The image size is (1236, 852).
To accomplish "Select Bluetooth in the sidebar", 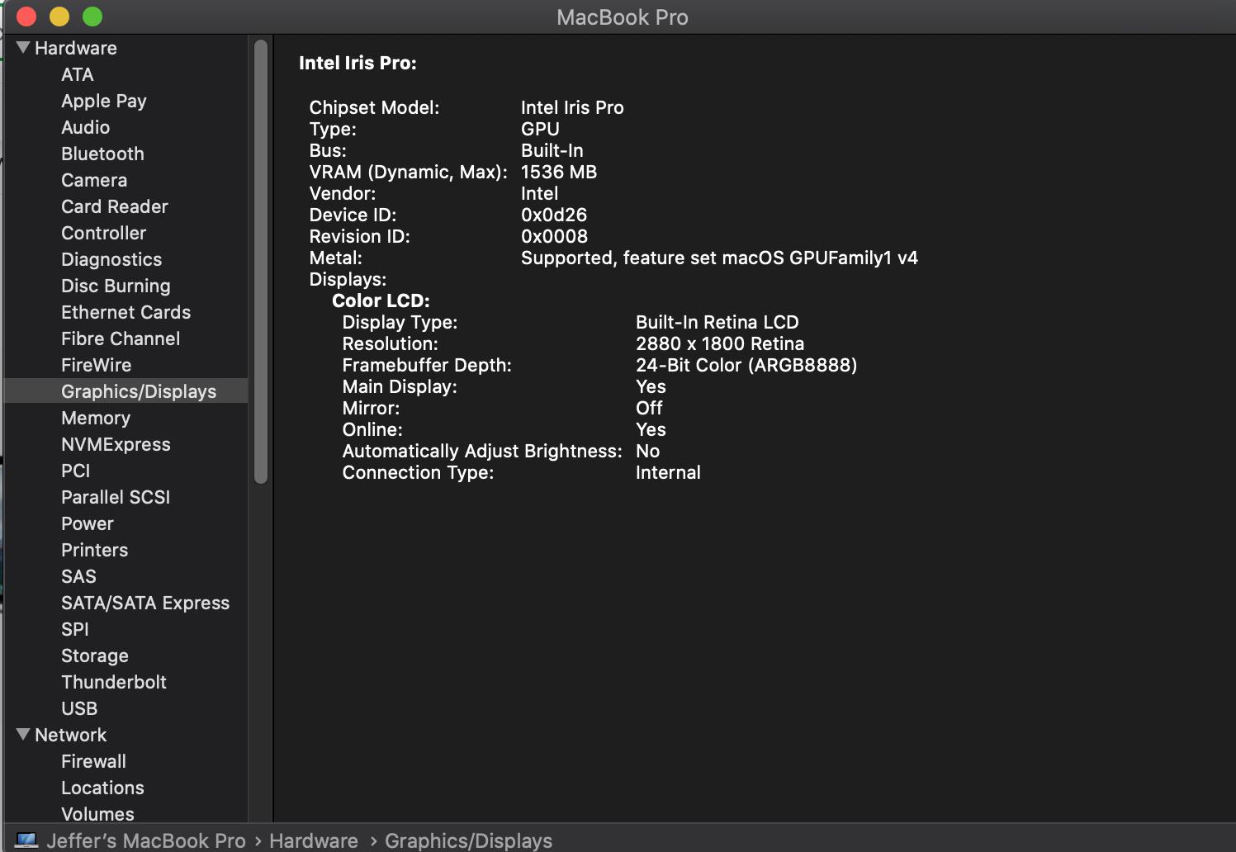I will (102, 154).
